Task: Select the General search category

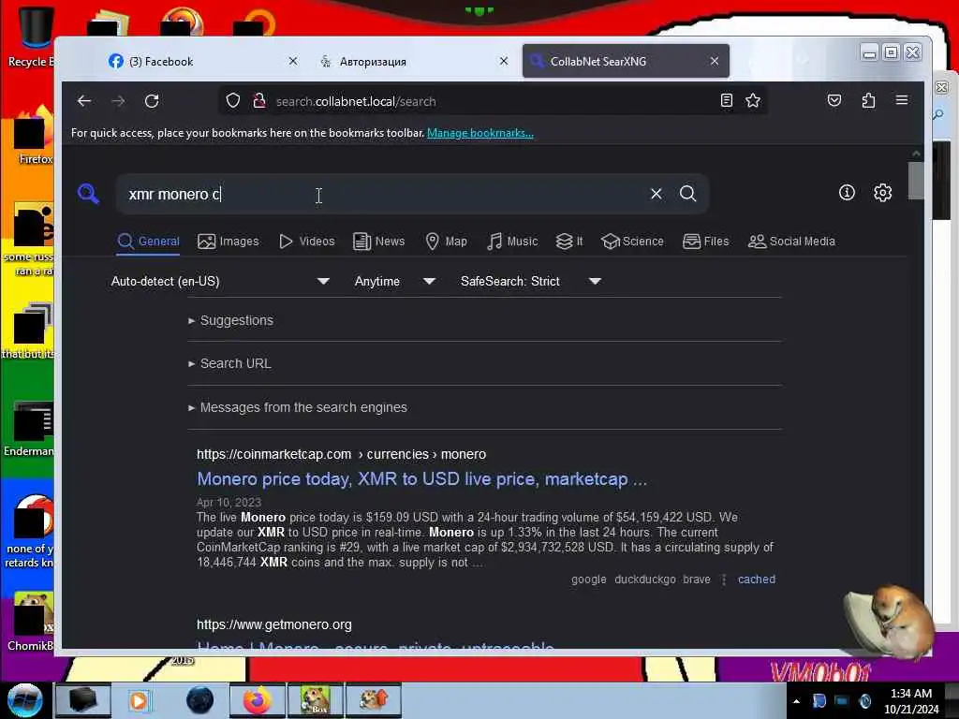Action: 149,242
